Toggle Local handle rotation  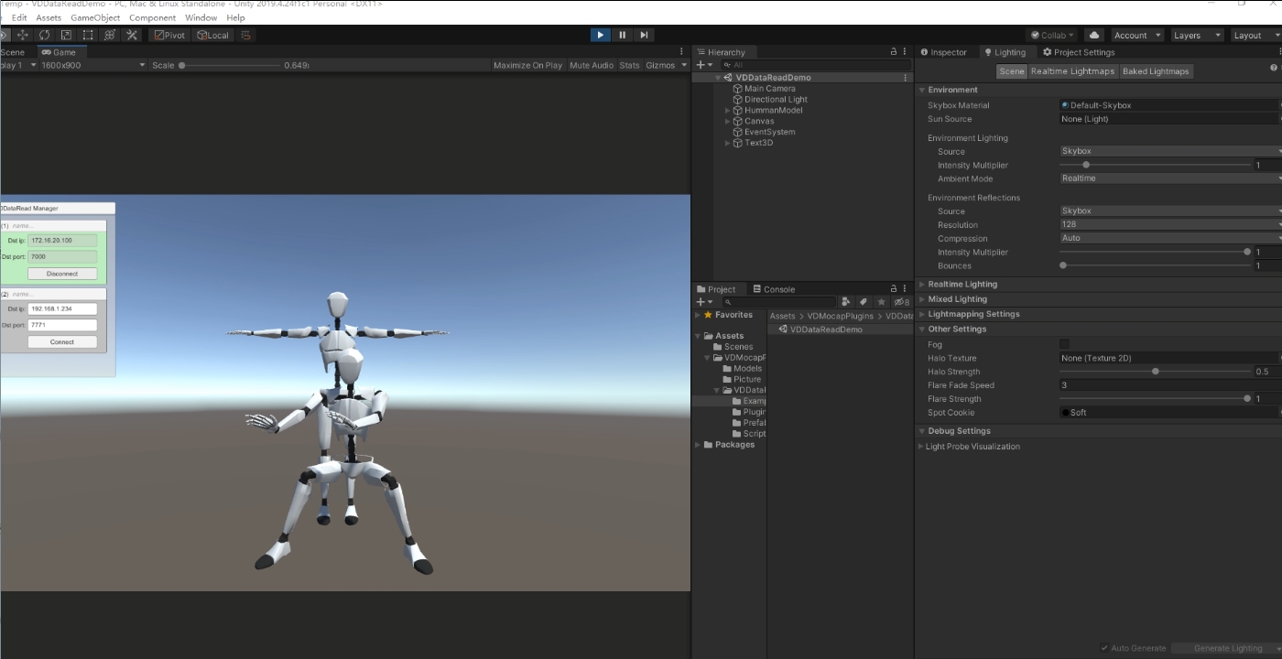pyautogui.click(x=213, y=35)
